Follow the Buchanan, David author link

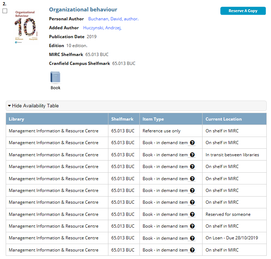coord(113,19)
